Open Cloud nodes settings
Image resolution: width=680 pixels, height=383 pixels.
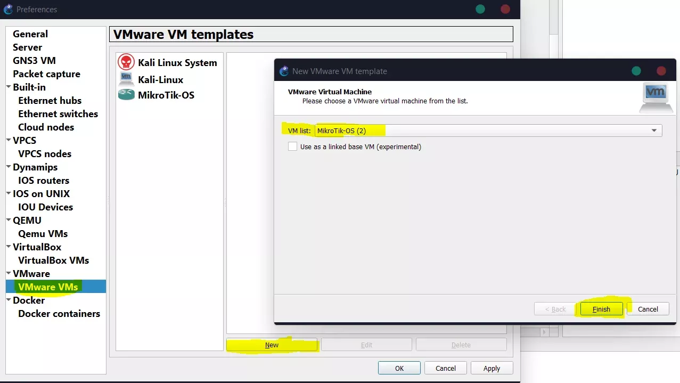tap(46, 127)
